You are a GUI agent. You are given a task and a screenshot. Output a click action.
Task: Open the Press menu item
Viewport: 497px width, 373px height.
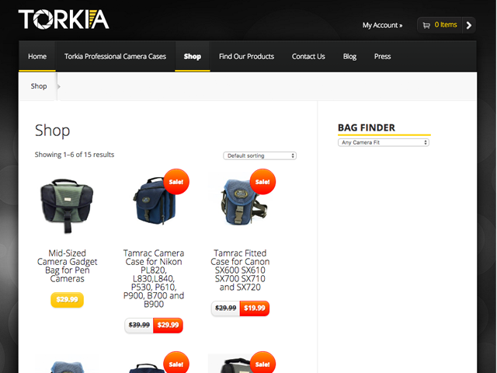coord(382,57)
